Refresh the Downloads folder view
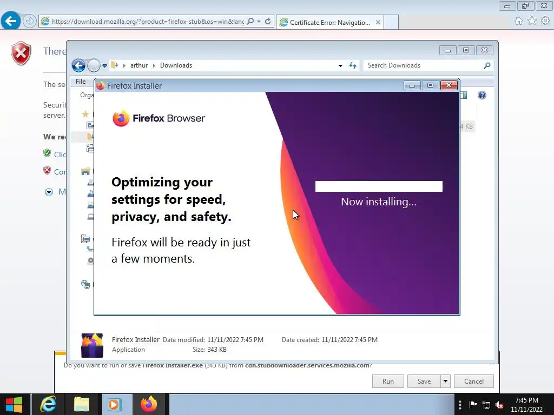Screen dimensions: 554x415 pos(353,65)
